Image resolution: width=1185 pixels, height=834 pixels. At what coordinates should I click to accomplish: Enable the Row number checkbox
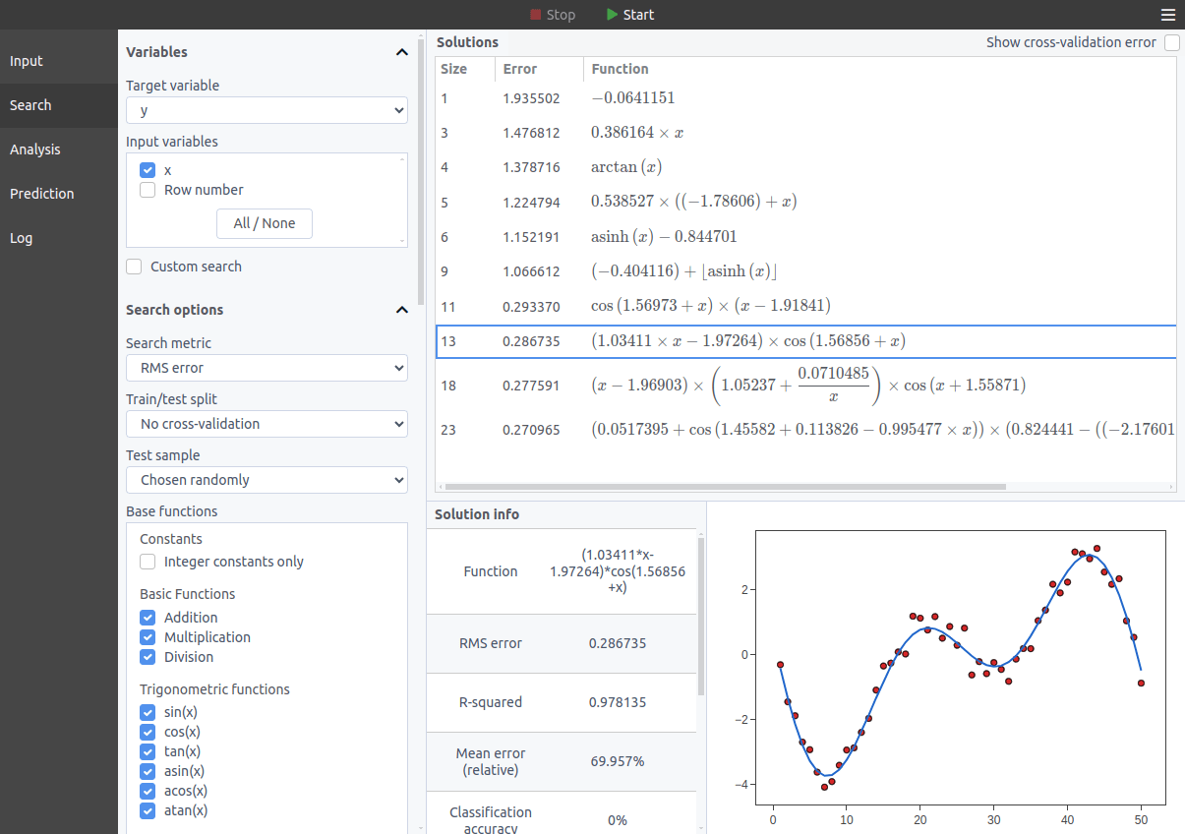point(148,190)
